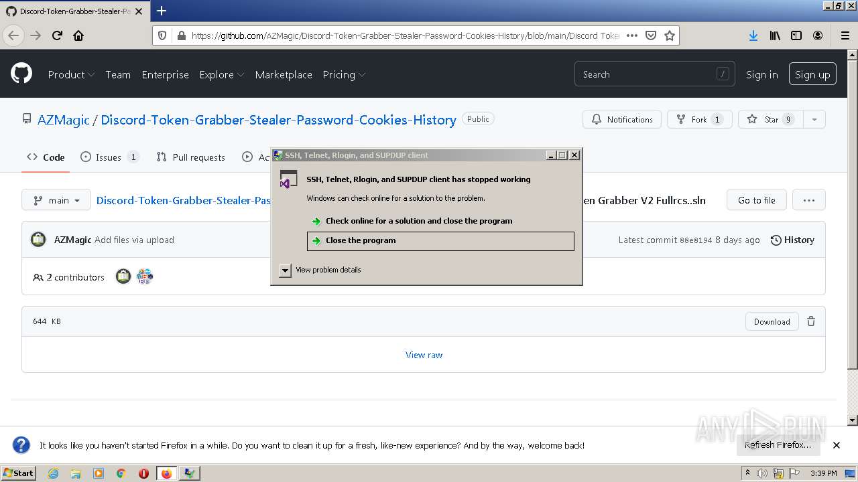858x482 pixels.
Task: Go back with the browser back arrow
Action: (x=13, y=35)
